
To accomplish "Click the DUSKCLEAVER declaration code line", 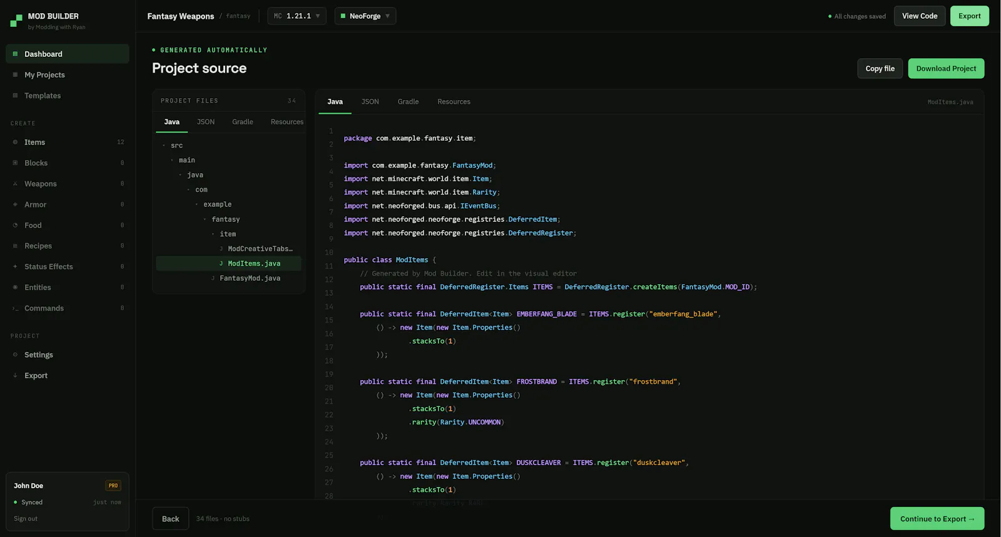I will [524, 463].
